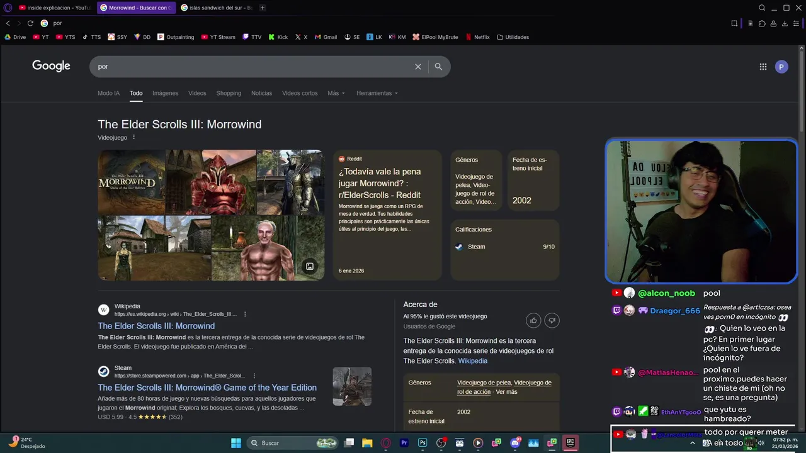This screenshot has height=453, width=806.
Task: Switch to the Shopping tab
Action: 229,93
